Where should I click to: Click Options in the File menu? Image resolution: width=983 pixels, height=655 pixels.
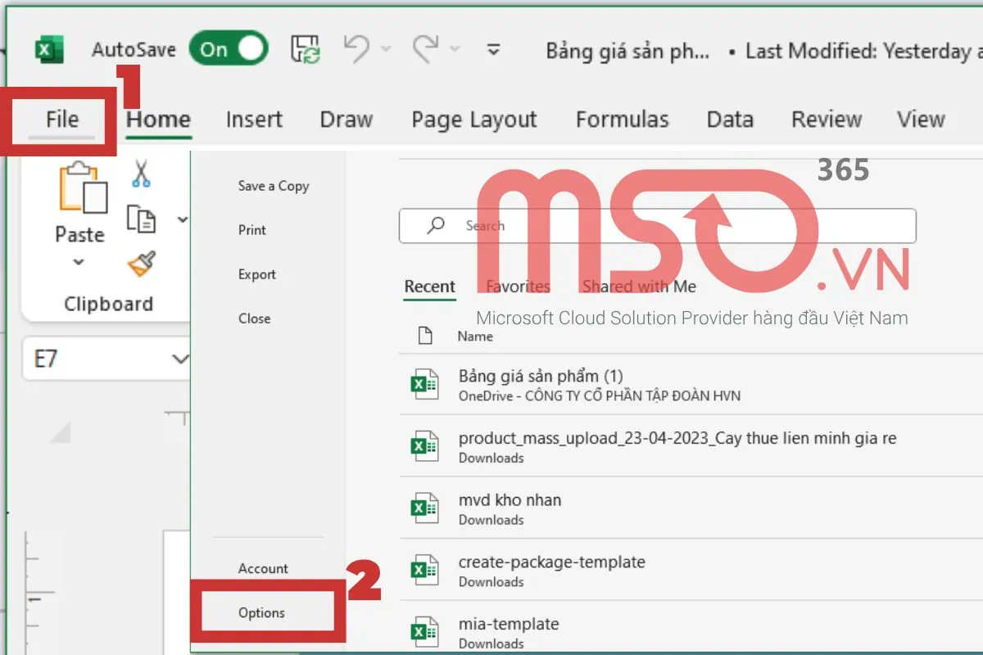pos(261,612)
